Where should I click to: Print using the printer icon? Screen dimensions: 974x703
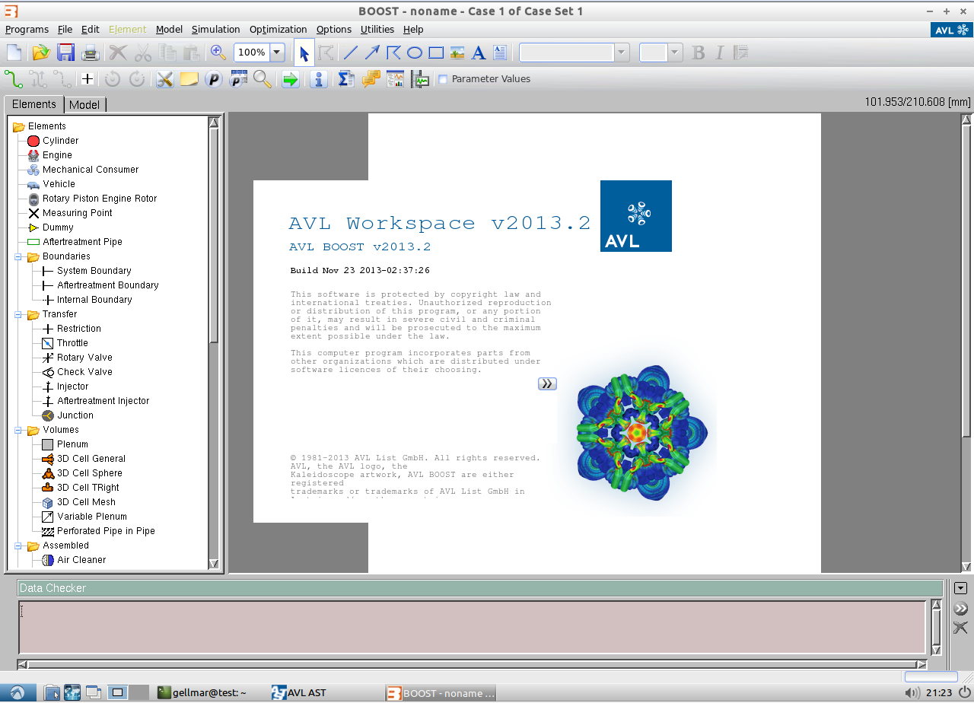coord(91,52)
